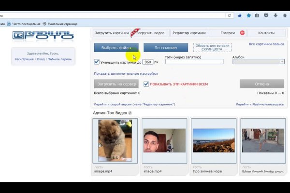Open the bookmarks list clipboard icon

(x=257, y=15)
